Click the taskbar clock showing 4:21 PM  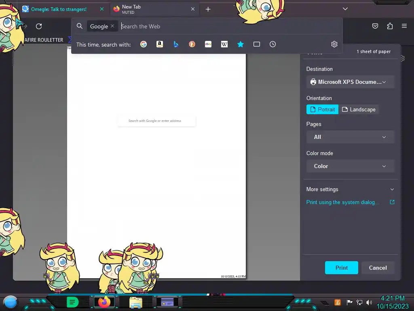[393, 302]
